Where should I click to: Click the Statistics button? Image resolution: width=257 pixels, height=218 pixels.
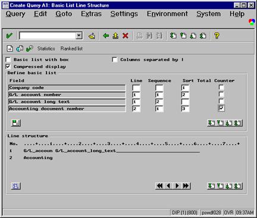click(x=46, y=49)
